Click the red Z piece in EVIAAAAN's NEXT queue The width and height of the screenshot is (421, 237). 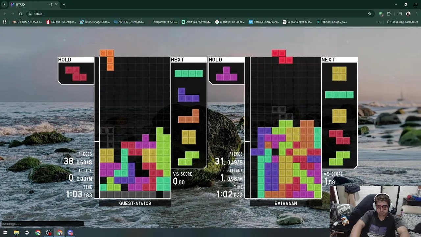pyautogui.click(x=339, y=137)
